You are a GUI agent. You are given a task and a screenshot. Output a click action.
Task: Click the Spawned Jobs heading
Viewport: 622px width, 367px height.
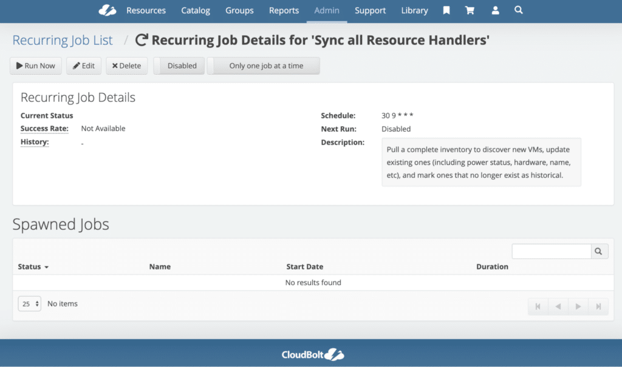tap(61, 224)
